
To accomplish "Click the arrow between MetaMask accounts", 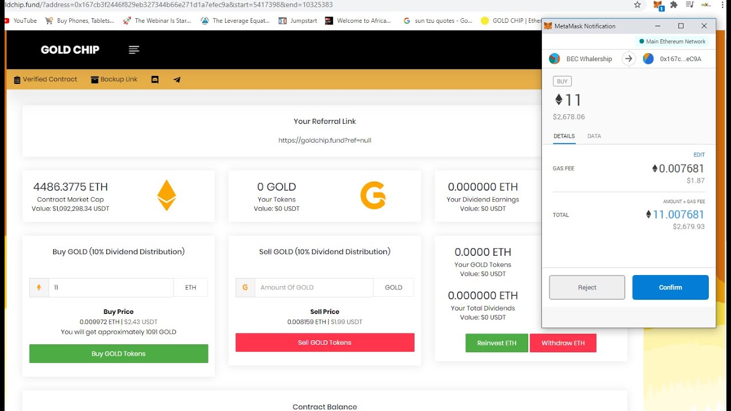I will click(x=629, y=59).
